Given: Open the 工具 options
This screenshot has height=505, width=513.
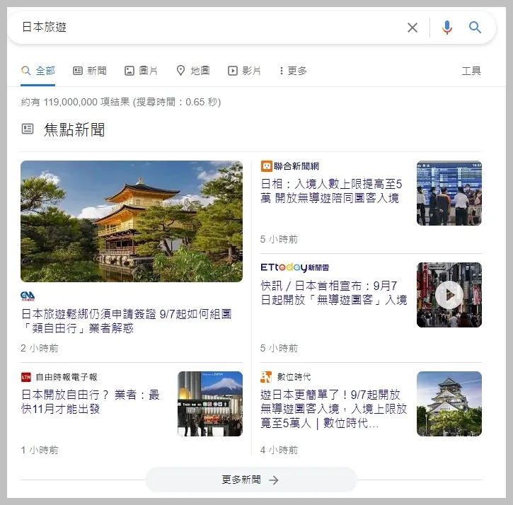Looking at the screenshot, I should tap(471, 71).
